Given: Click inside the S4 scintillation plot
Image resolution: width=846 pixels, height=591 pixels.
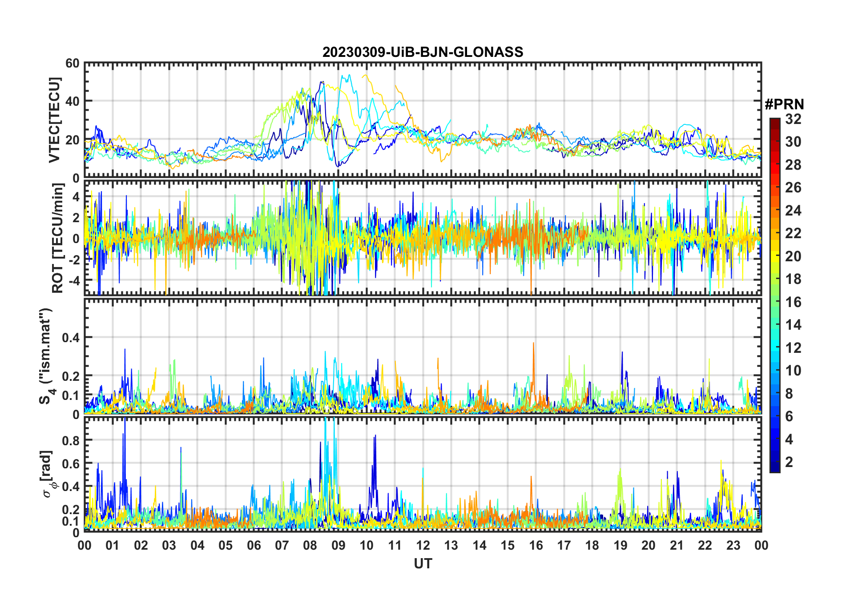Looking at the screenshot, I should [423, 356].
